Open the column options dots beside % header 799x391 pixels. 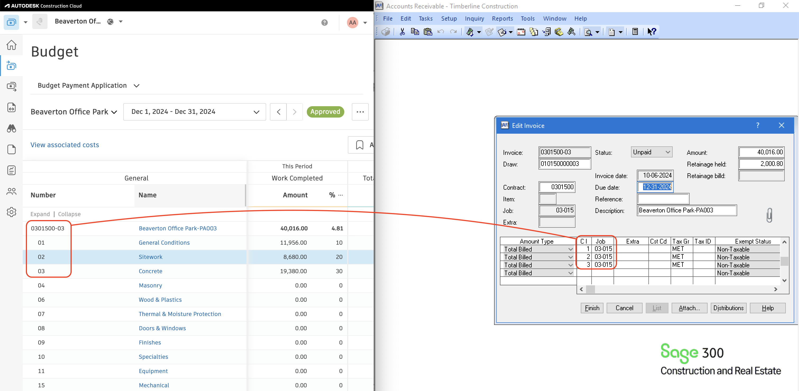(341, 195)
